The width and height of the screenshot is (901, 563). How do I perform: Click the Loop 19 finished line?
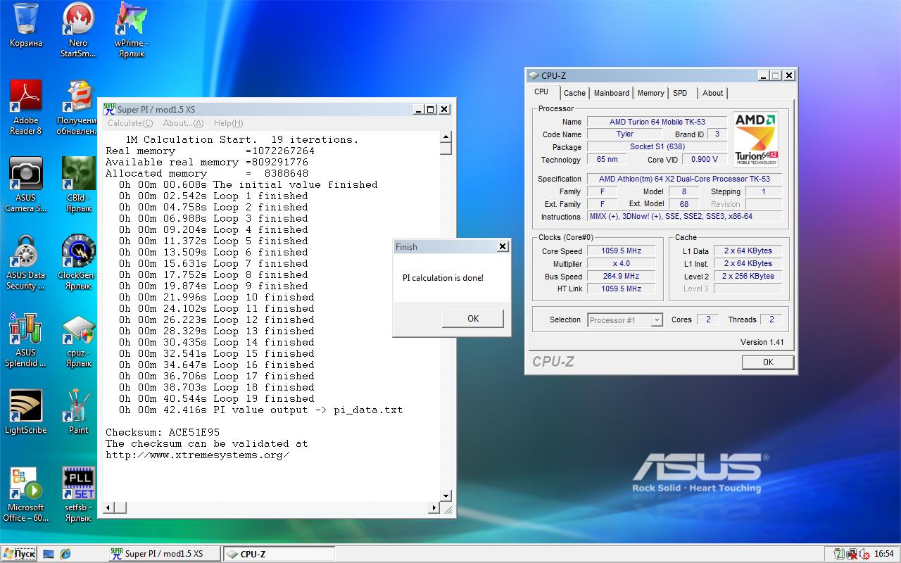pyautogui.click(x=216, y=398)
